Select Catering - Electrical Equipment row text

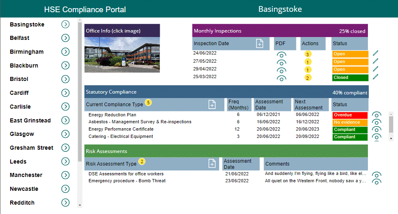pyautogui.click(x=121, y=136)
